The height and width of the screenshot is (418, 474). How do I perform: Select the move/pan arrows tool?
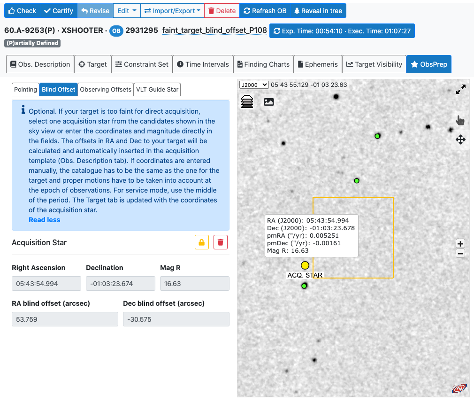460,139
